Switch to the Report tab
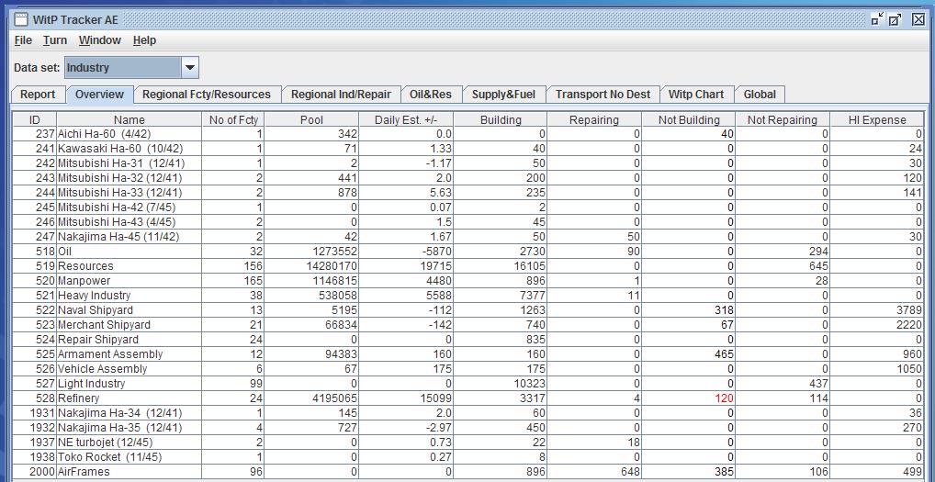Image resolution: width=935 pixels, height=482 pixels. pyautogui.click(x=38, y=95)
